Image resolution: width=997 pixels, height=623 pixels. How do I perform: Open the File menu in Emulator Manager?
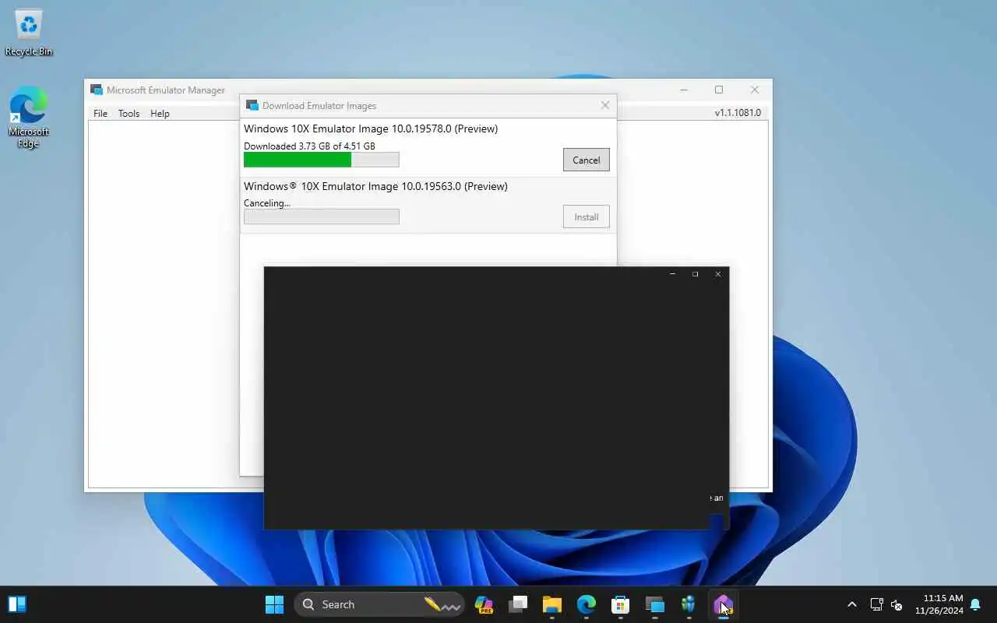point(100,113)
